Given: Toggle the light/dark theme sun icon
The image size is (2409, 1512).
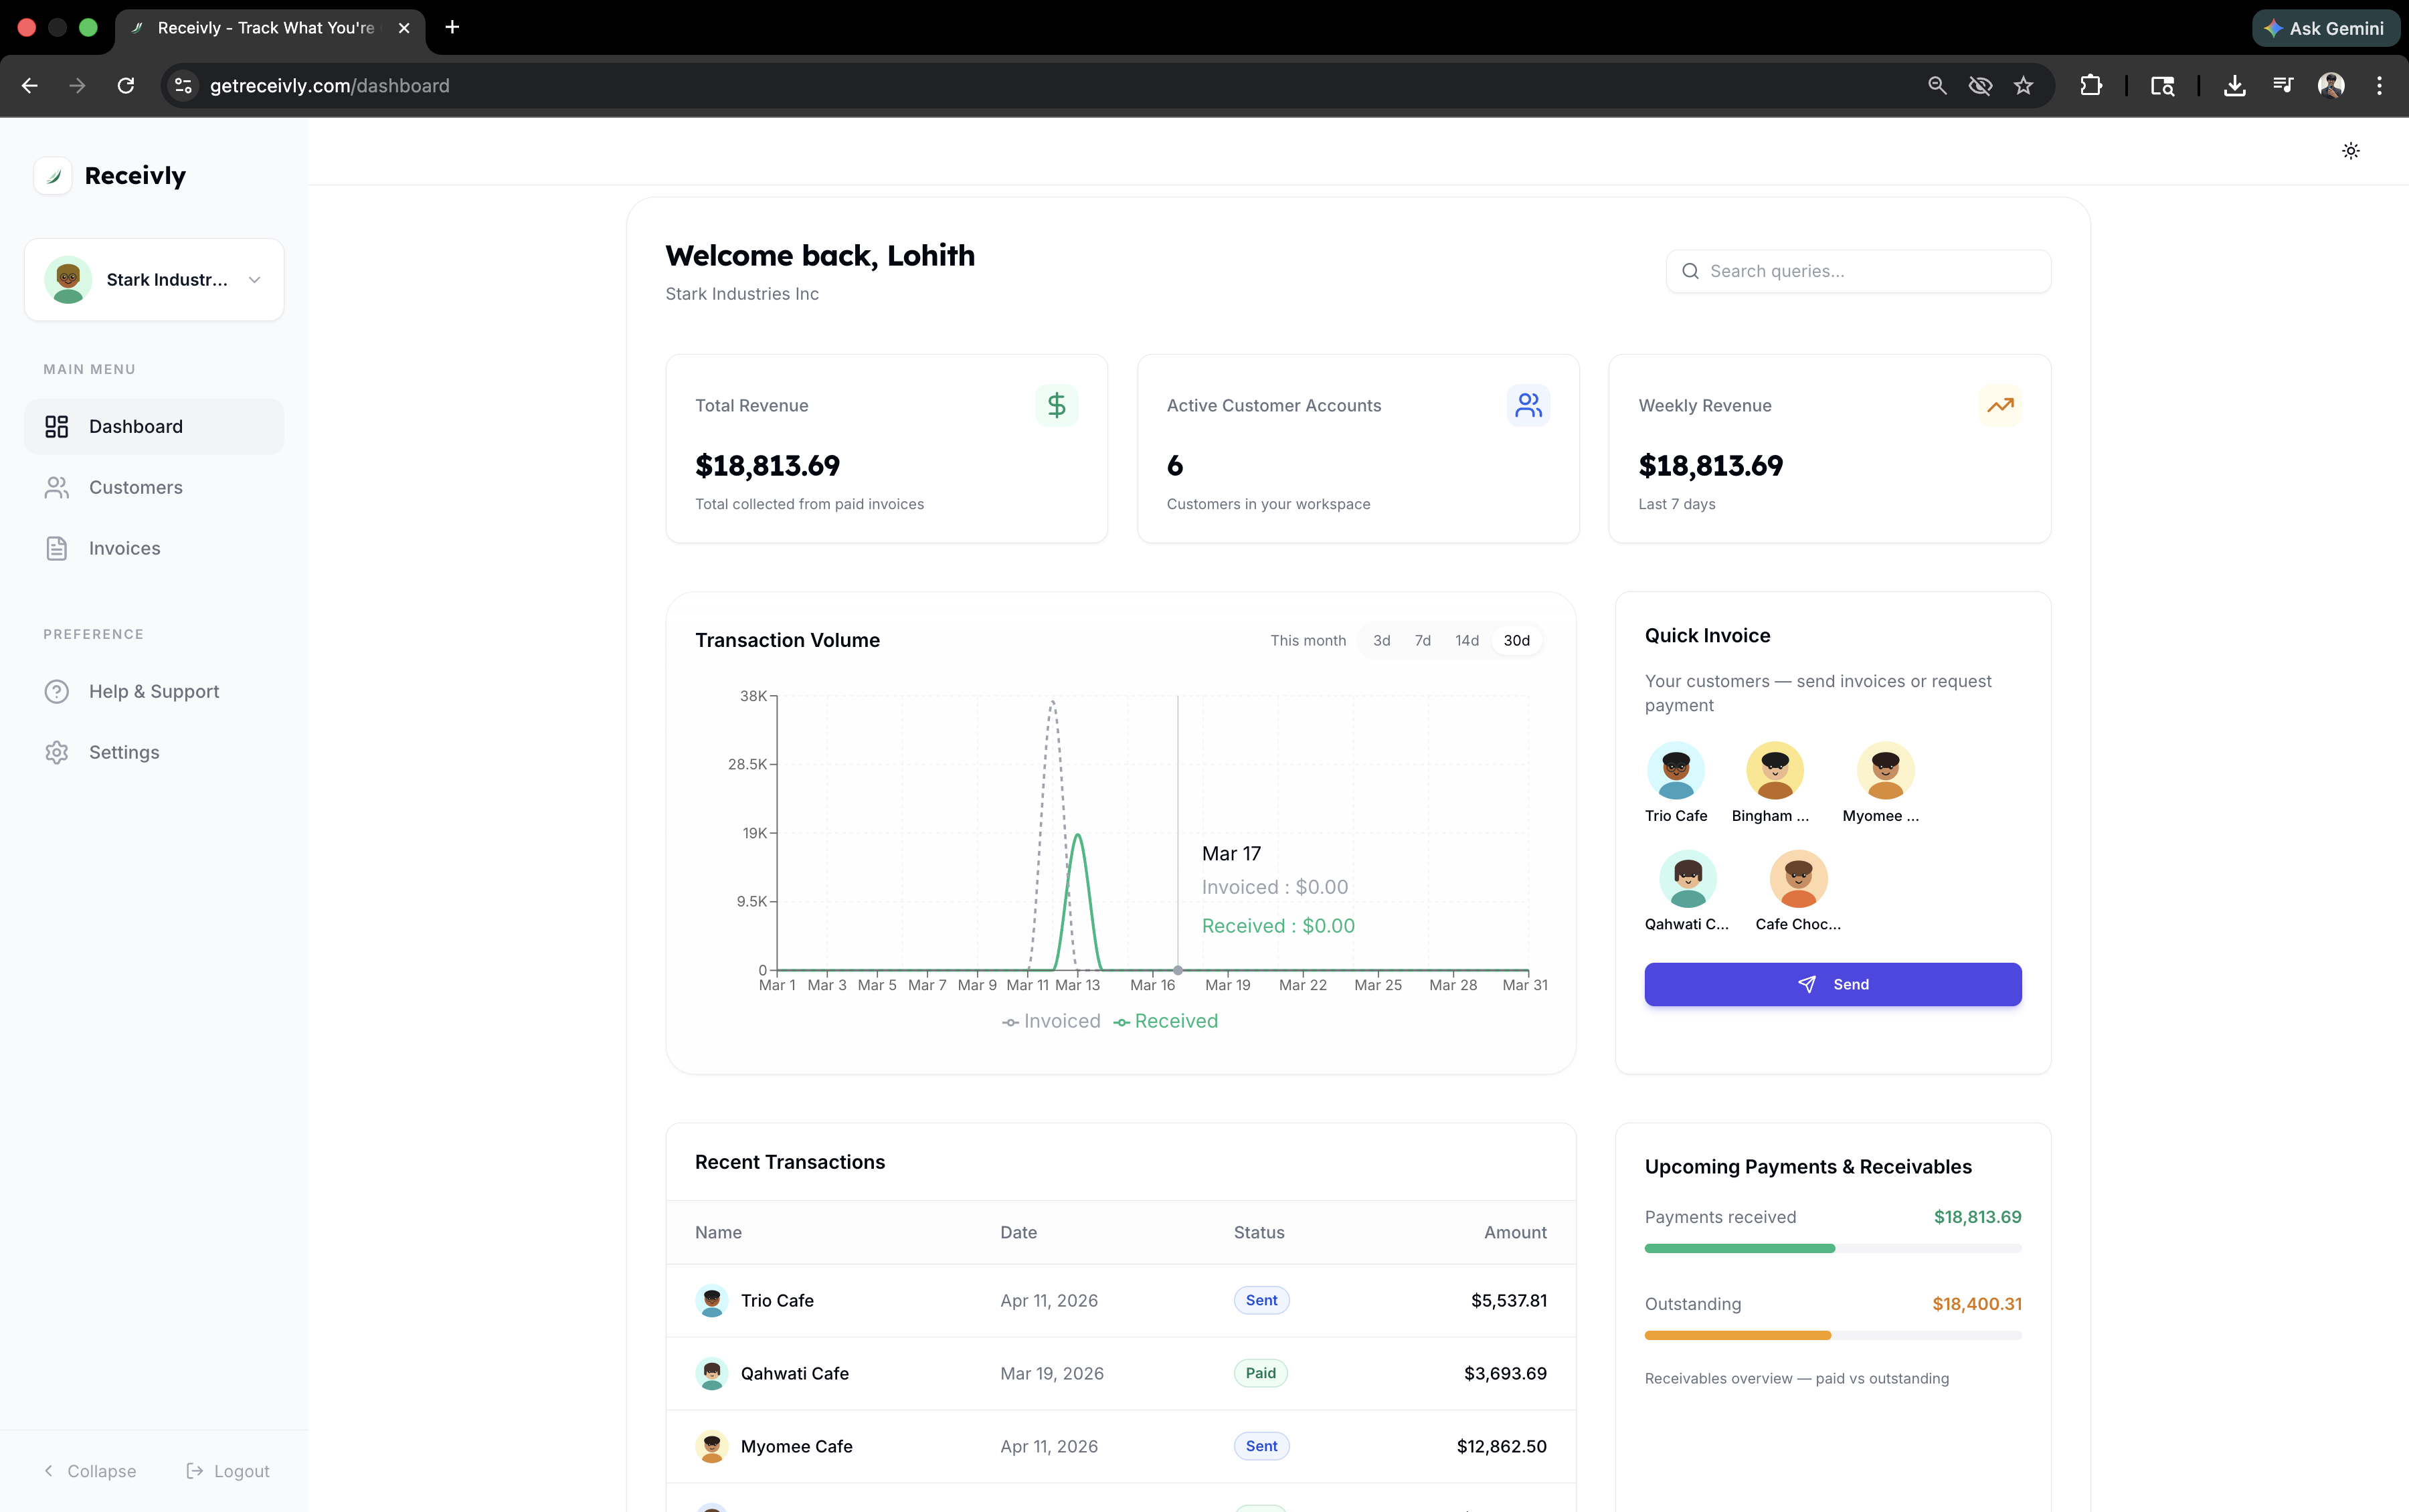Looking at the screenshot, I should click(x=2350, y=151).
